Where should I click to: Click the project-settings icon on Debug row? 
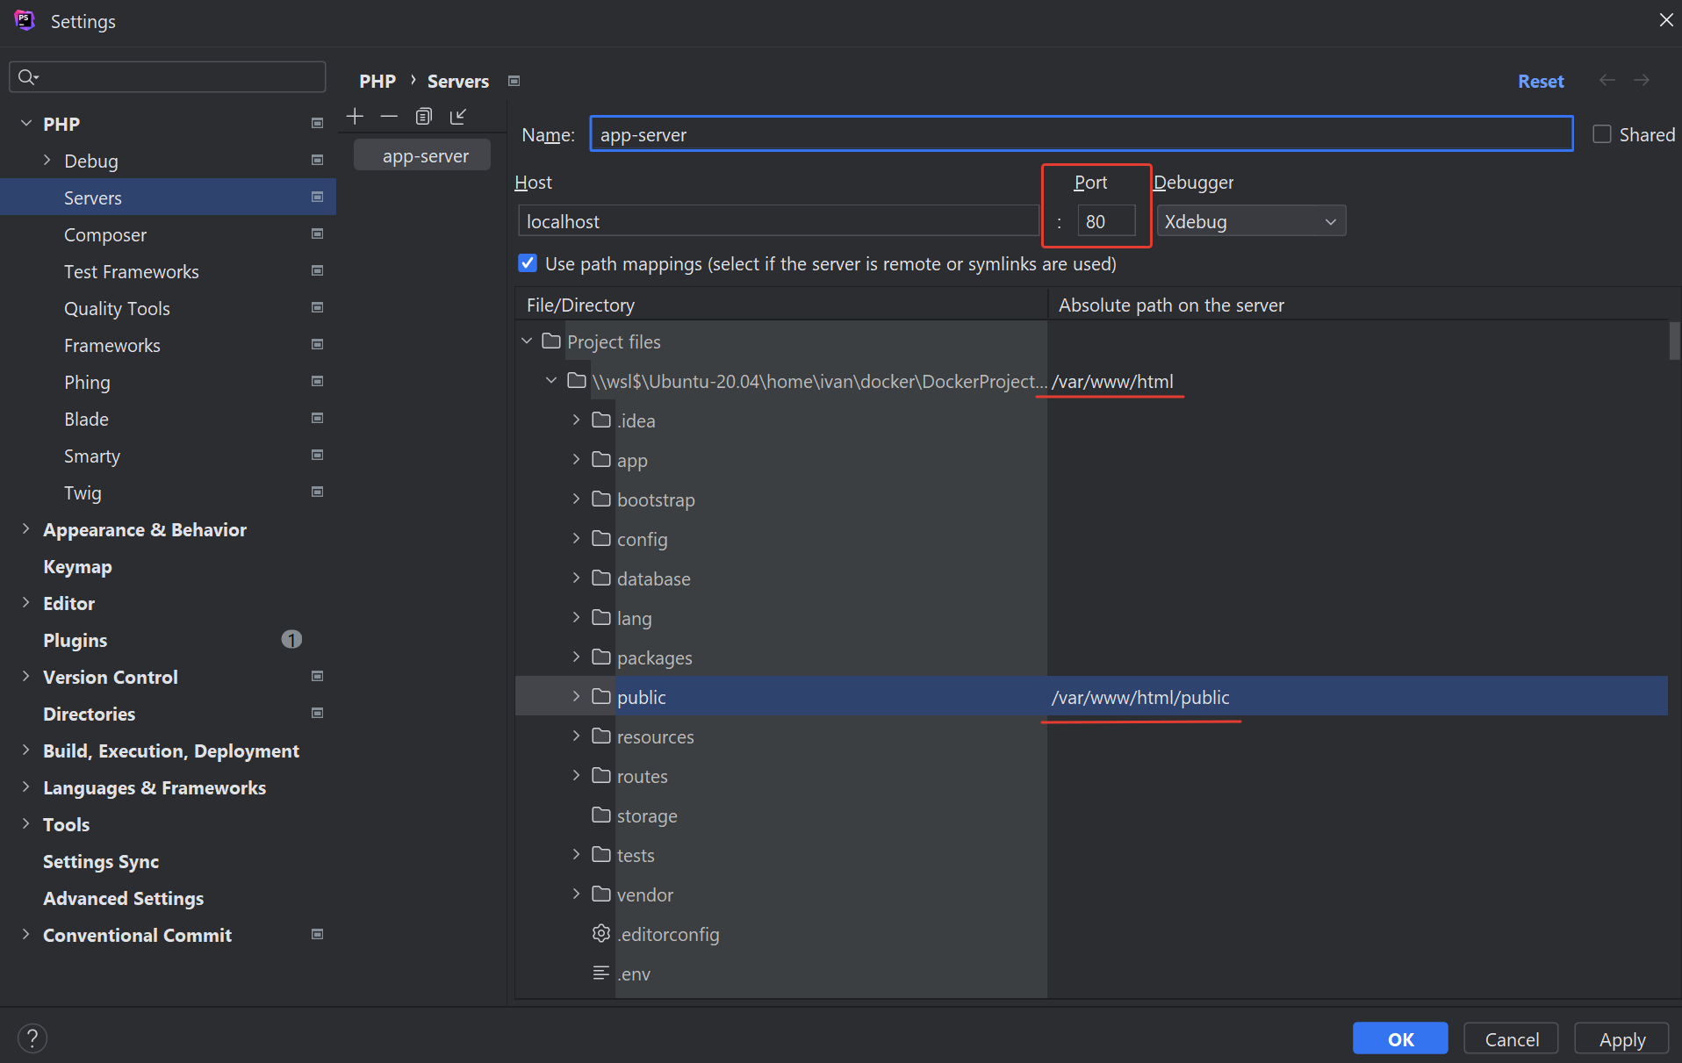317,160
